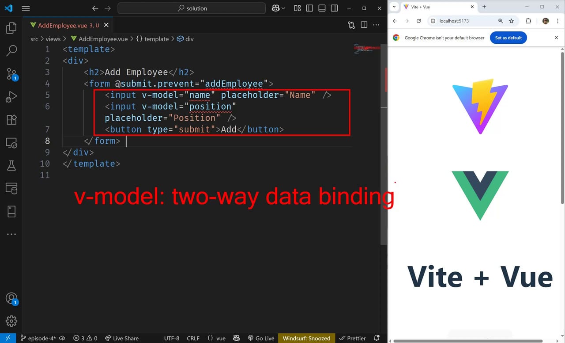Screen dimensions: 565x343
Task: Open Chrome tab search dropdown
Action: pos(394,7)
